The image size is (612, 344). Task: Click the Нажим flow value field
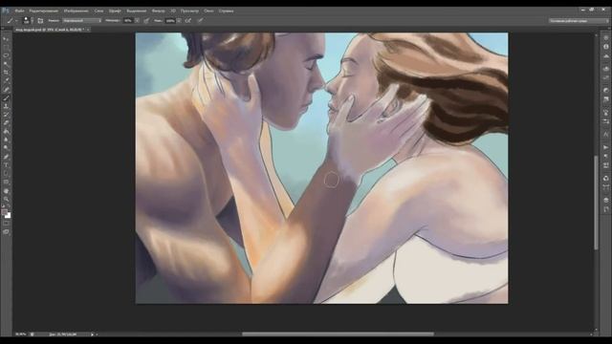click(170, 21)
